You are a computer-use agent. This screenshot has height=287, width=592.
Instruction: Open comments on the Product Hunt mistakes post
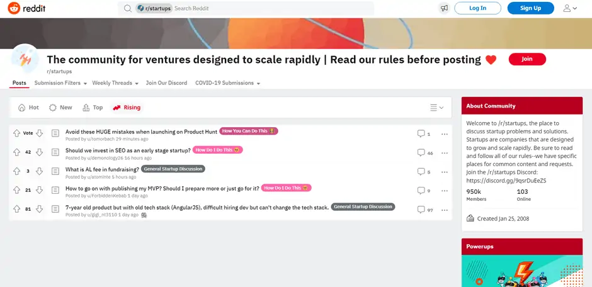pyautogui.click(x=424, y=133)
